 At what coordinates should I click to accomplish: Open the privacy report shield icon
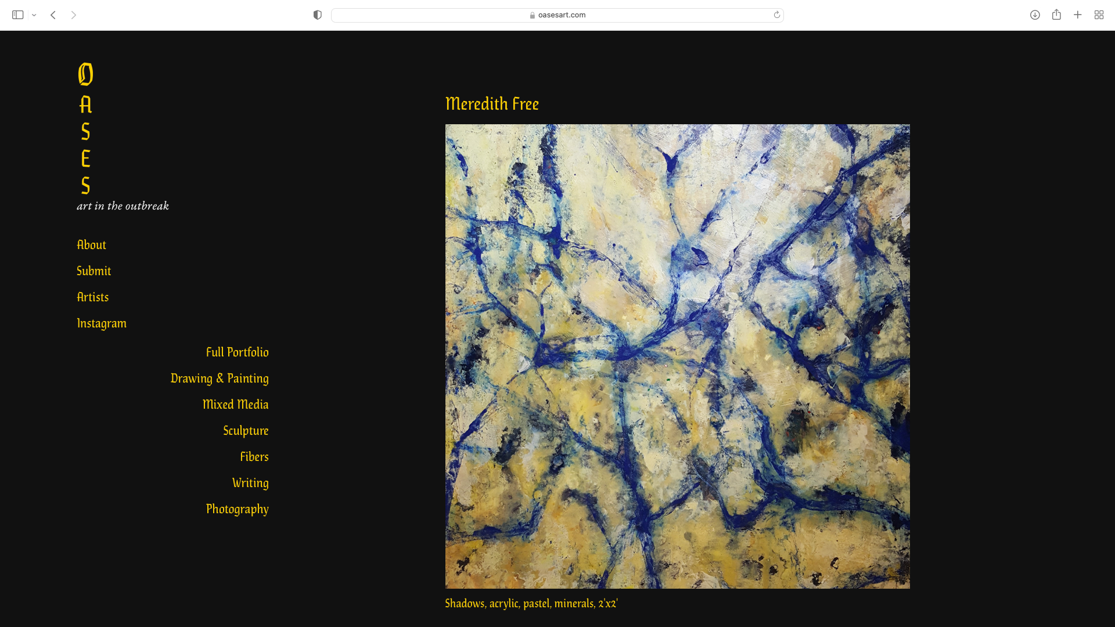click(x=317, y=15)
